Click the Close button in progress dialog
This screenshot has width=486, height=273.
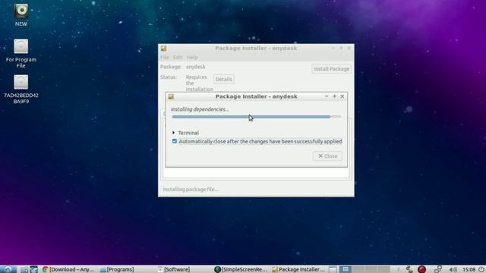327,156
